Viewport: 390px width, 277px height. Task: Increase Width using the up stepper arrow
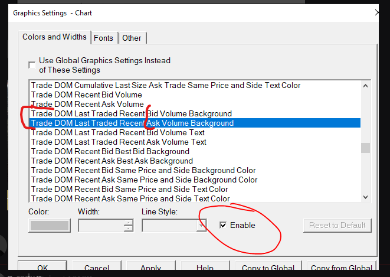pyautogui.click(x=129, y=222)
